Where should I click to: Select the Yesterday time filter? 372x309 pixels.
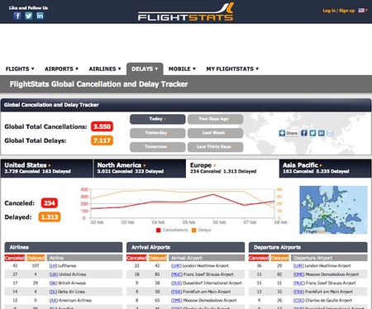coord(158,133)
